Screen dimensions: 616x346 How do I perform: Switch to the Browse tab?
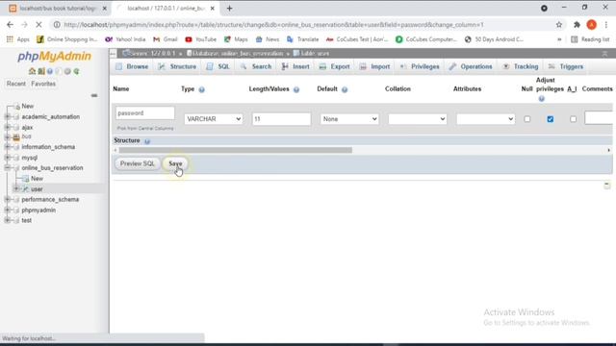[132, 66]
